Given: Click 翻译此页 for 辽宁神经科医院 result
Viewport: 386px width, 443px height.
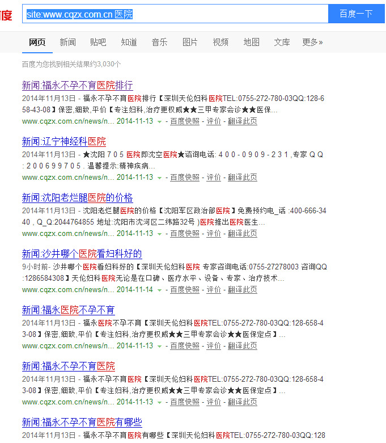Looking at the screenshot, I should (243, 178).
